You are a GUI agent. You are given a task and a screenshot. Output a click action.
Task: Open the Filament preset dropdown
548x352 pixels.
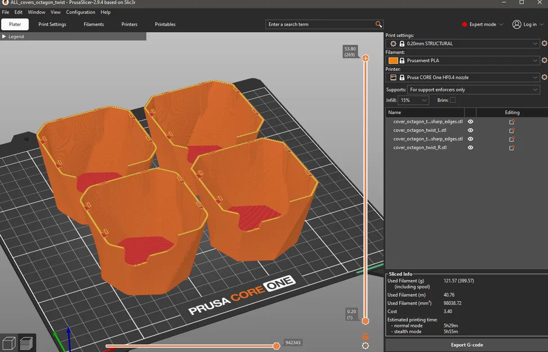click(x=462, y=60)
